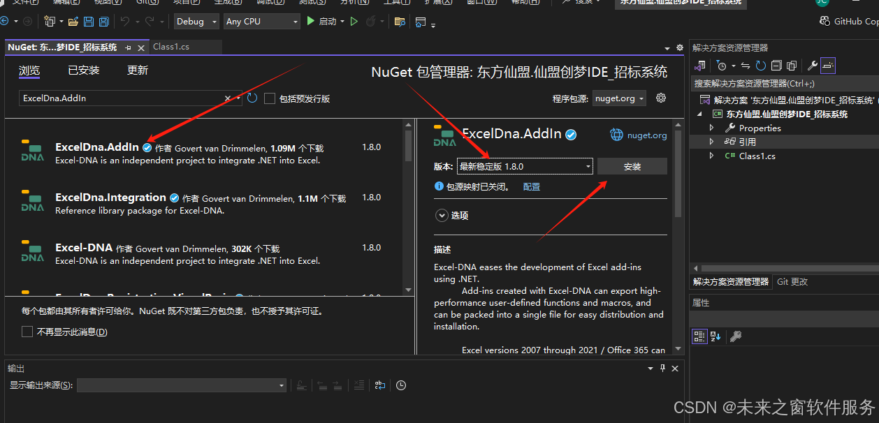Clear the ExcelDna.AddIn search text
The width and height of the screenshot is (879, 423).
(228, 98)
